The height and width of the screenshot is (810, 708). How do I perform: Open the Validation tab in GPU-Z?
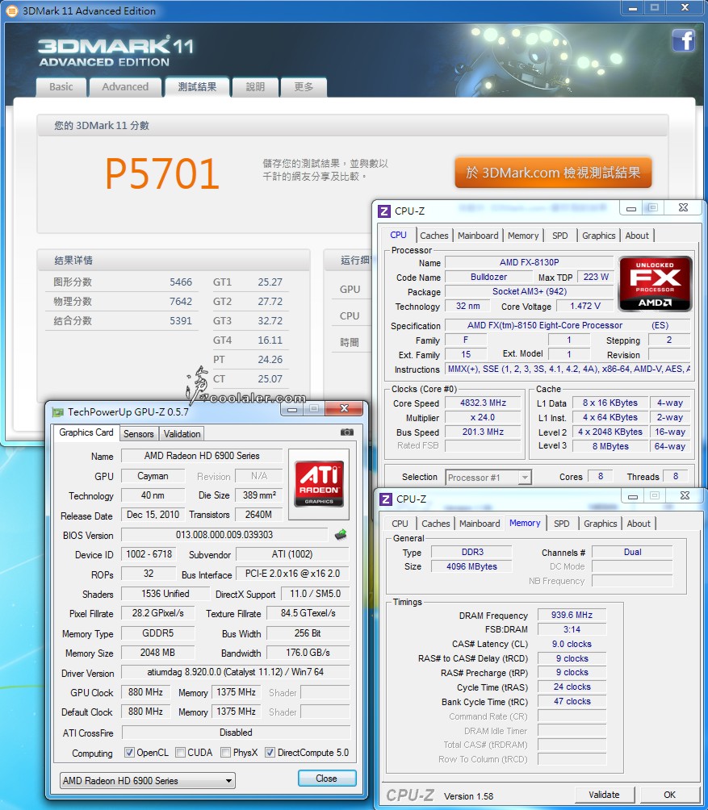pos(182,434)
